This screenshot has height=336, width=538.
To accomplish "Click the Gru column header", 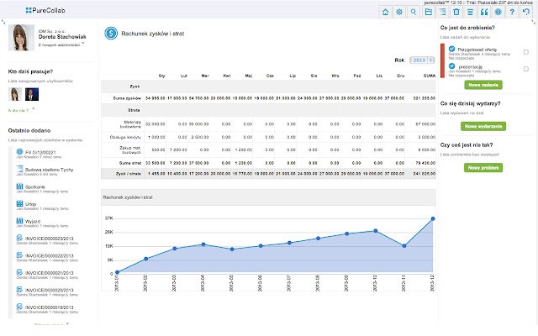I will tap(400, 76).
